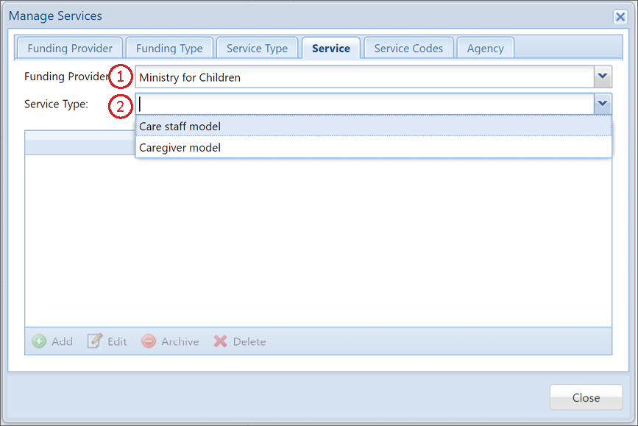Expand the Funding Provider dropdown arrow
638x426 pixels.
tap(603, 77)
